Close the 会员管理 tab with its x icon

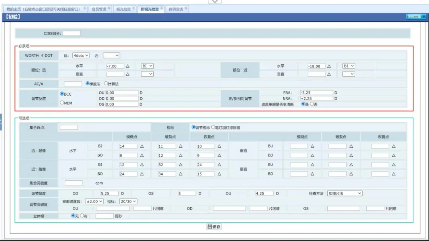109,8
